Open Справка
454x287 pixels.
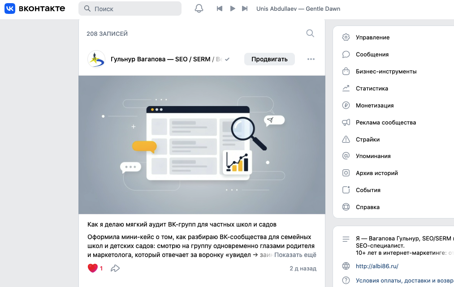coord(368,207)
